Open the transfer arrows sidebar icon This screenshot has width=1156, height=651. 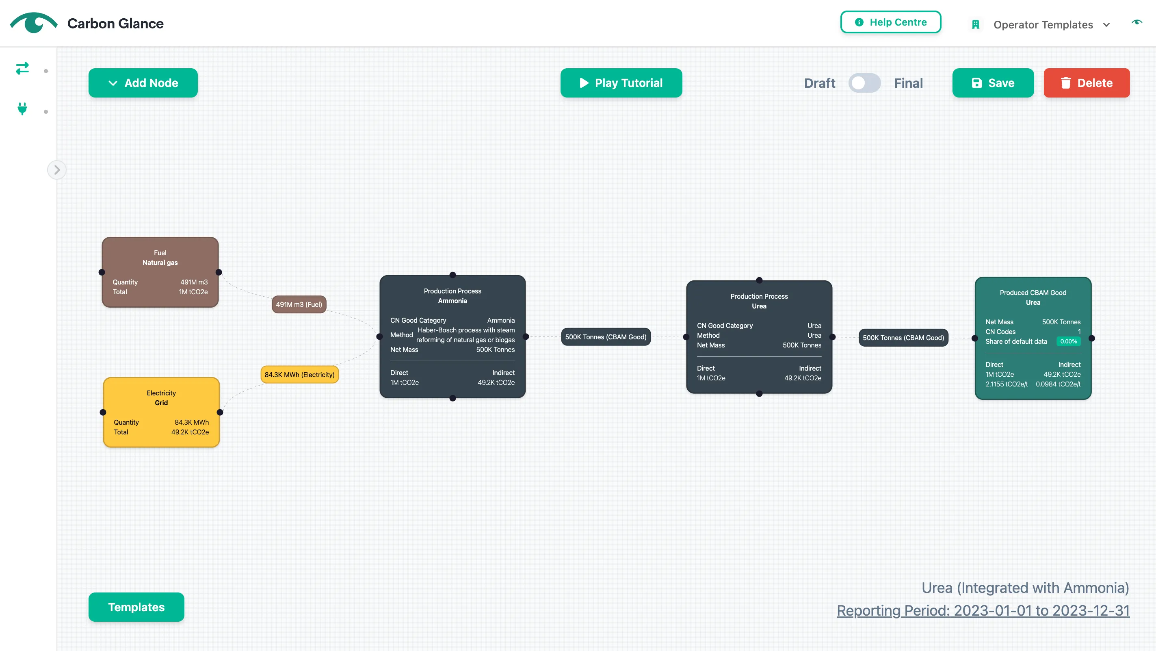pos(22,68)
